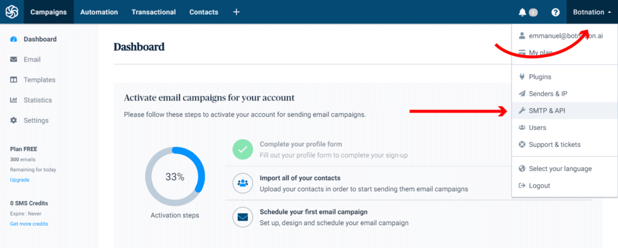Click the Upgrade plan link
Image resolution: width=618 pixels, height=248 pixels.
[19, 179]
